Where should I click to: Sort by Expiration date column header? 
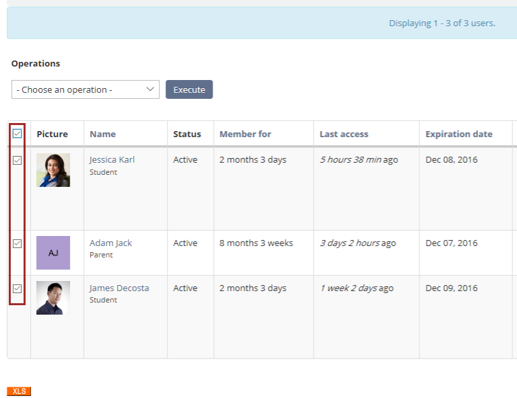coord(459,134)
